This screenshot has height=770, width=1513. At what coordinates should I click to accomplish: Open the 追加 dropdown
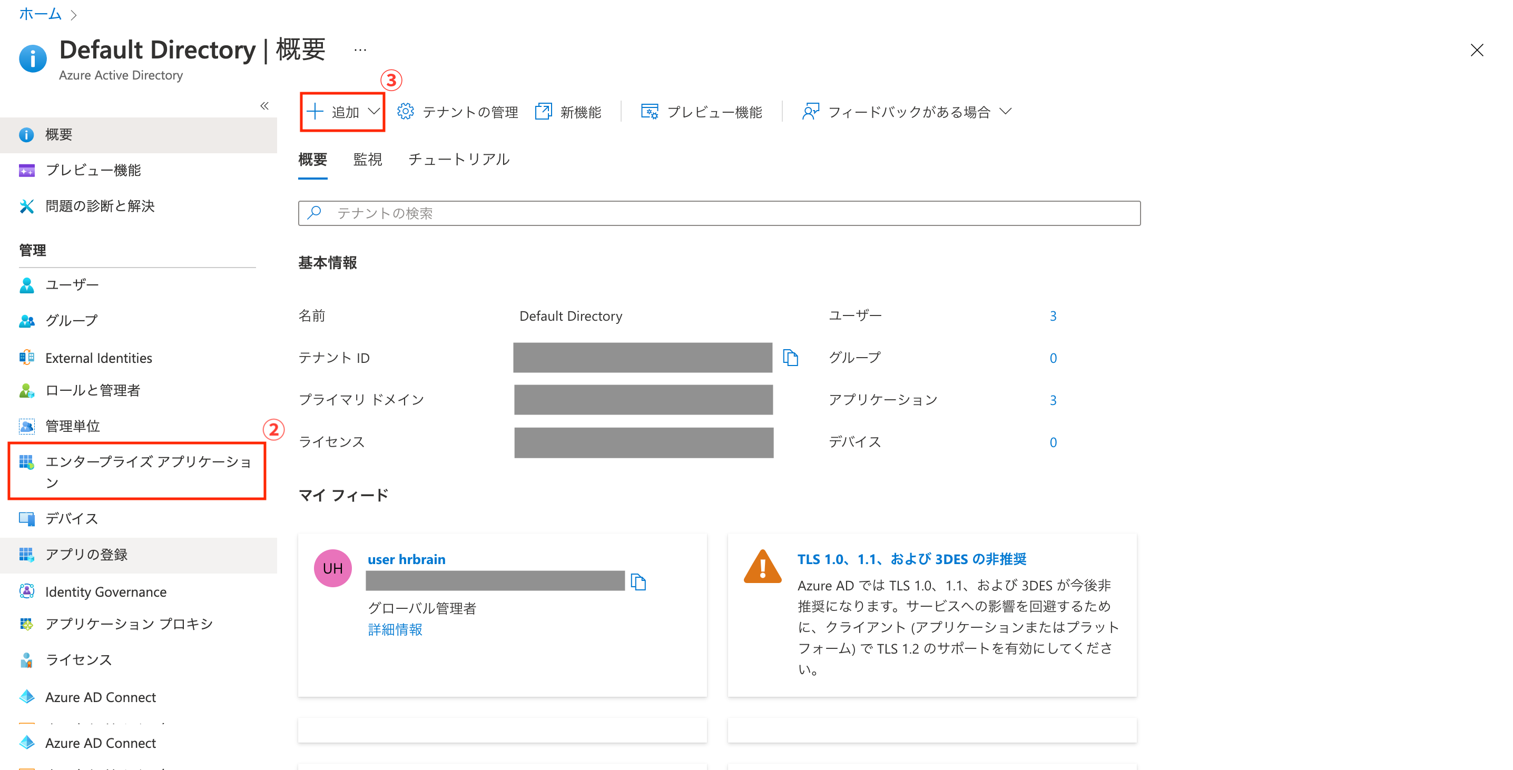pyautogui.click(x=343, y=112)
